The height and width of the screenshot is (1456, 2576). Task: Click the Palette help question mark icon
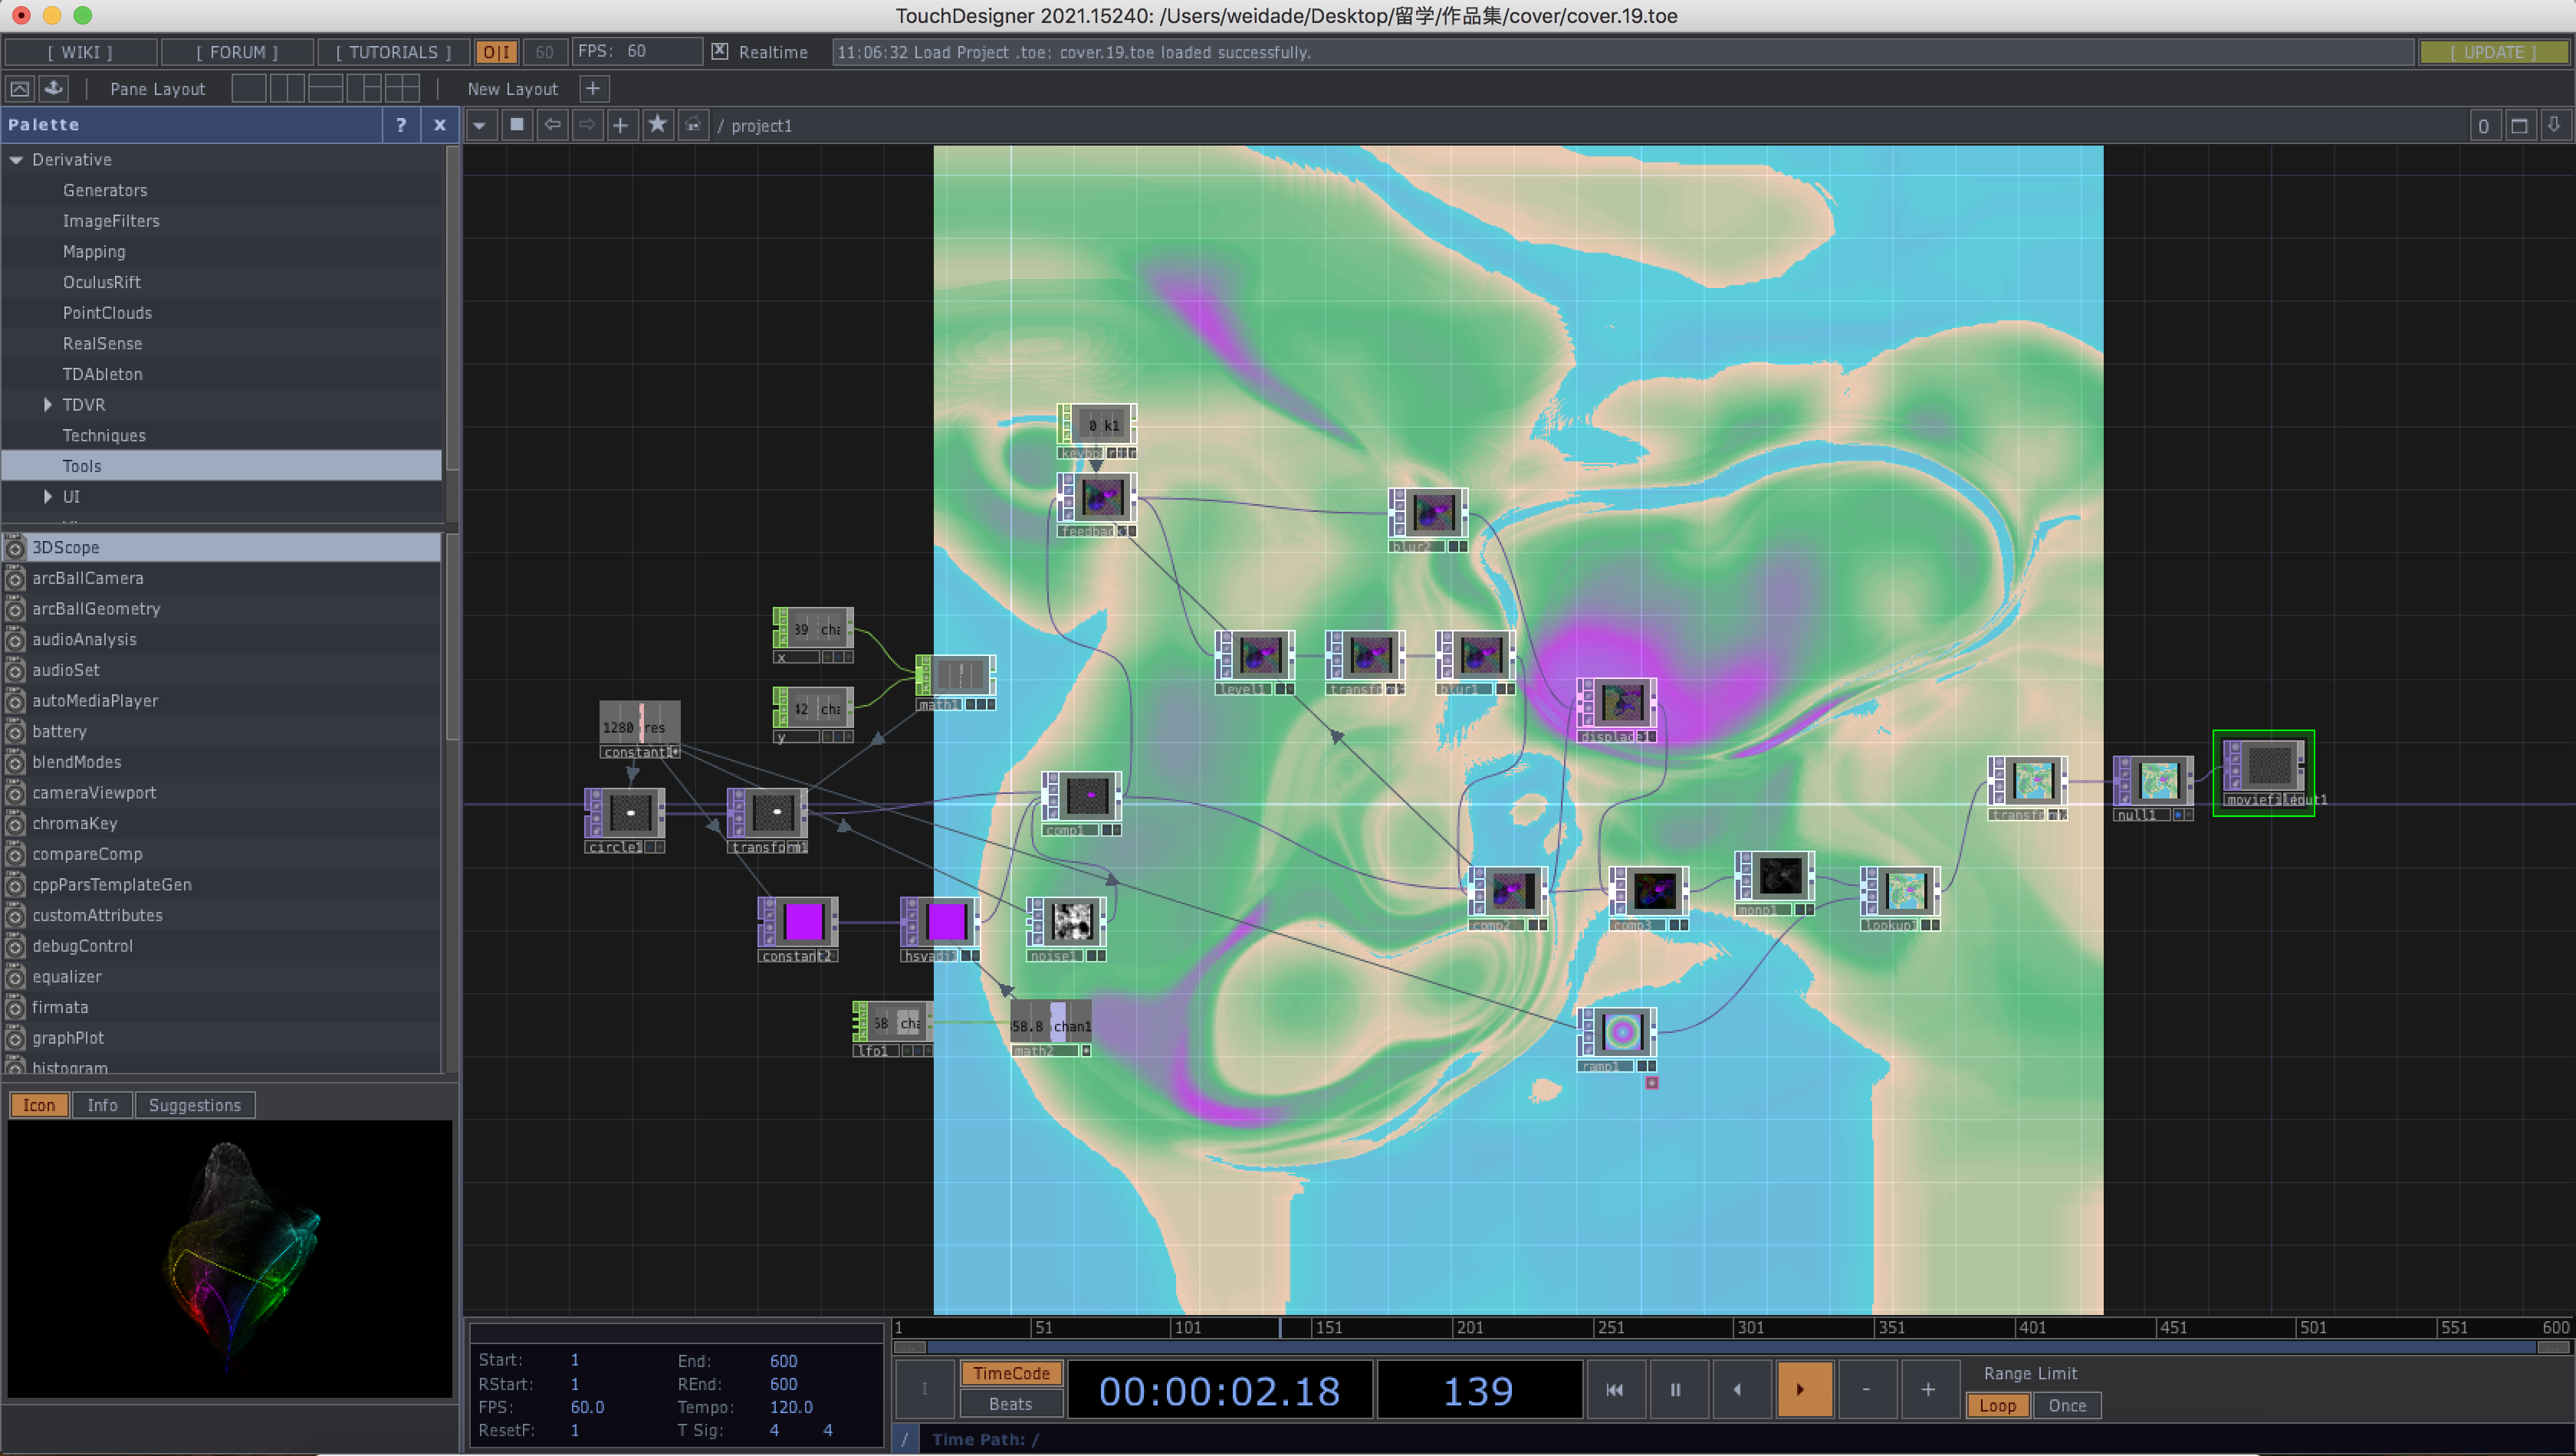[x=401, y=125]
